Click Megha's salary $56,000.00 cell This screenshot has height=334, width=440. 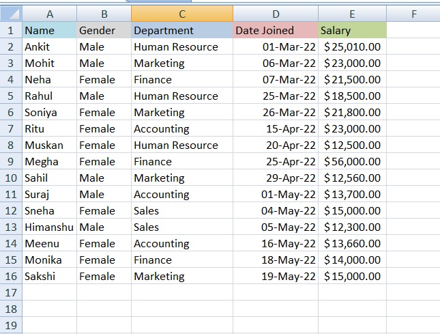click(352, 161)
